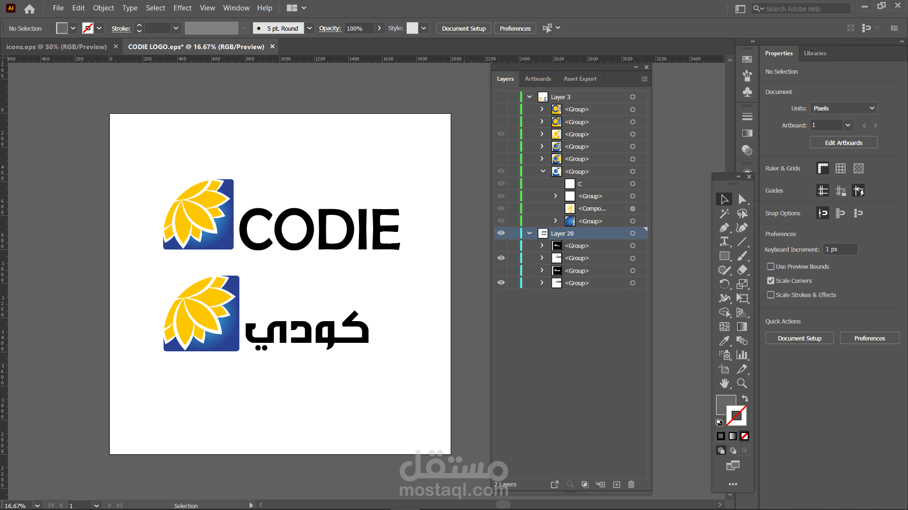Open the File menu

coord(58,8)
